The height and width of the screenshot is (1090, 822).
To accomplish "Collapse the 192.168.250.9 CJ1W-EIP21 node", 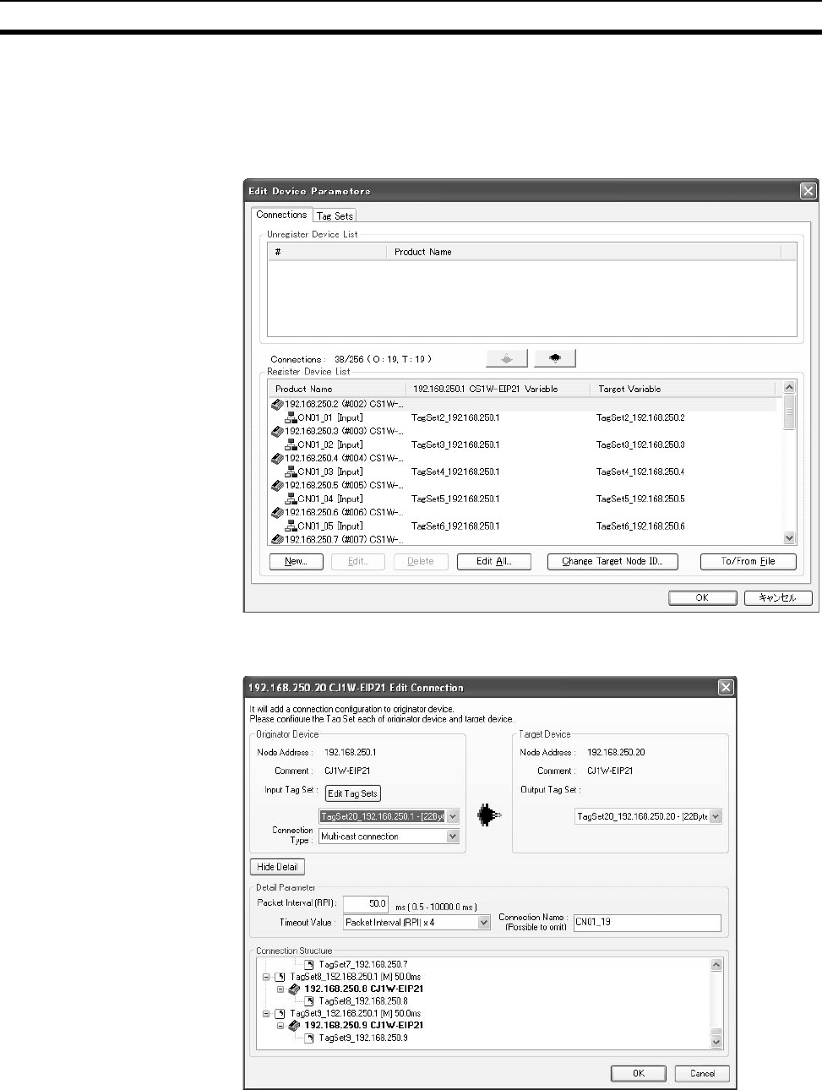I will (x=280, y=1025).
